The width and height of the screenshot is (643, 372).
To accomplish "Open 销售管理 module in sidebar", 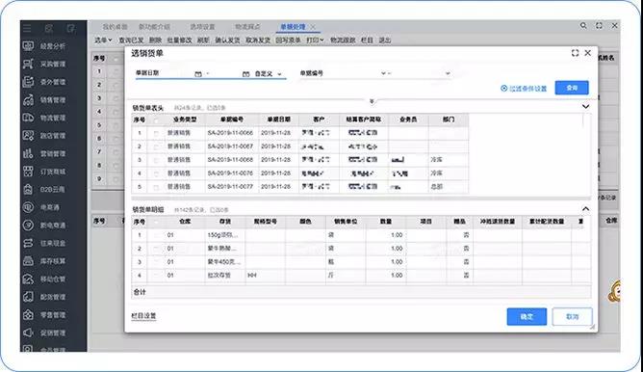I will (44, 100).
